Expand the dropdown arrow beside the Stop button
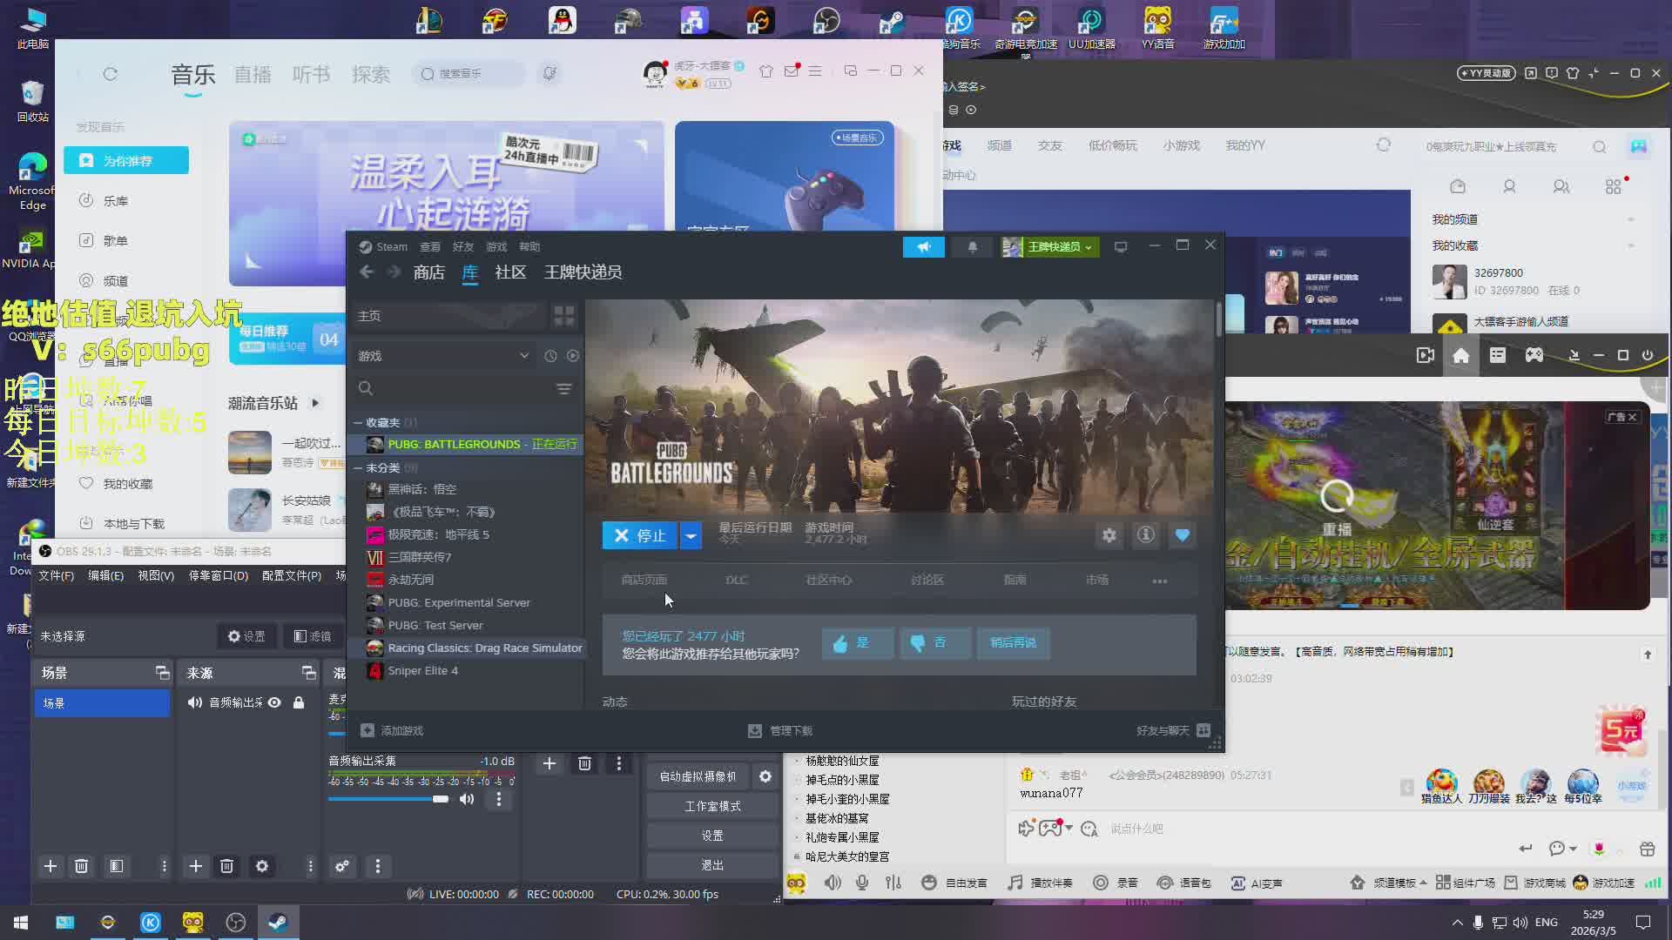The width and height of the screenshot is (1672, 940). click(x=691, y=535)
